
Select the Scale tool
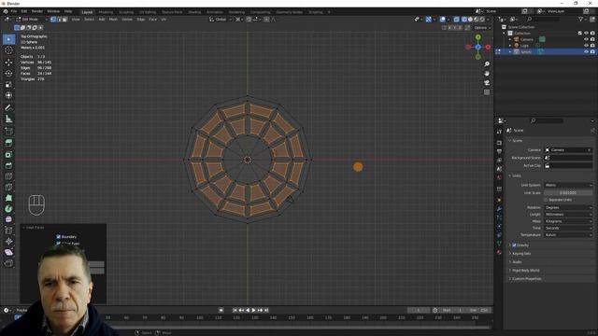(8, 84)
